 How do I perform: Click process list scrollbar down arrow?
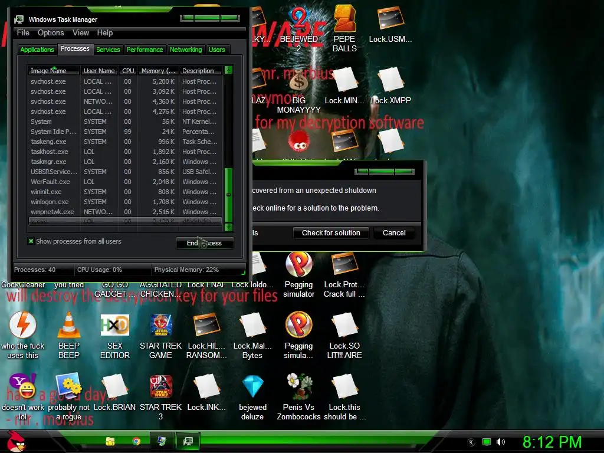[228, 227]
